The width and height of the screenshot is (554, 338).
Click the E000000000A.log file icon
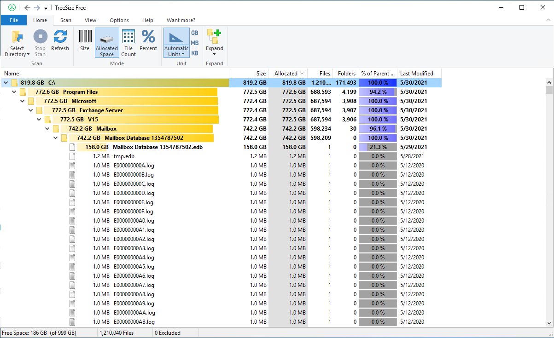(x=72, y=166)
